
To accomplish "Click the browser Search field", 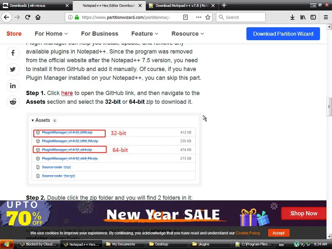I will pos(241,17).
